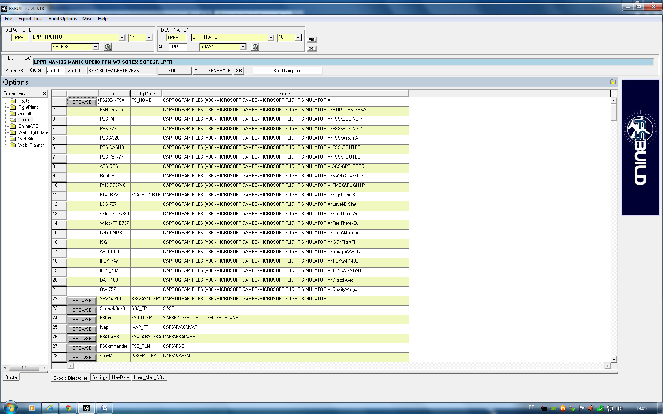Close the Folder Items panel with its X
This screenshot has width=663, height=414.
[x=45, y=93]
